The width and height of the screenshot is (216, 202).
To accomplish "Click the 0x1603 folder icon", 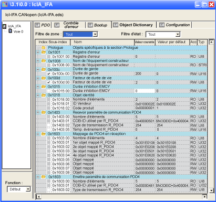I will tap(44, 134).
